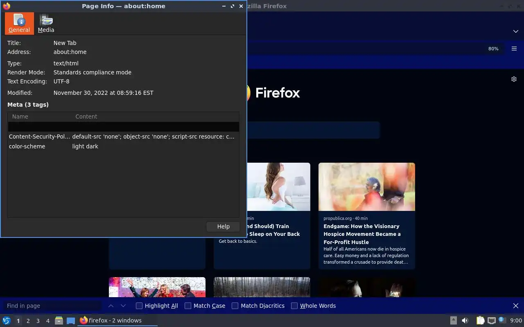Viewport: 524px width, 327px height.
Task: Select the highlighted first meta tag row
Action: point(123,127)
